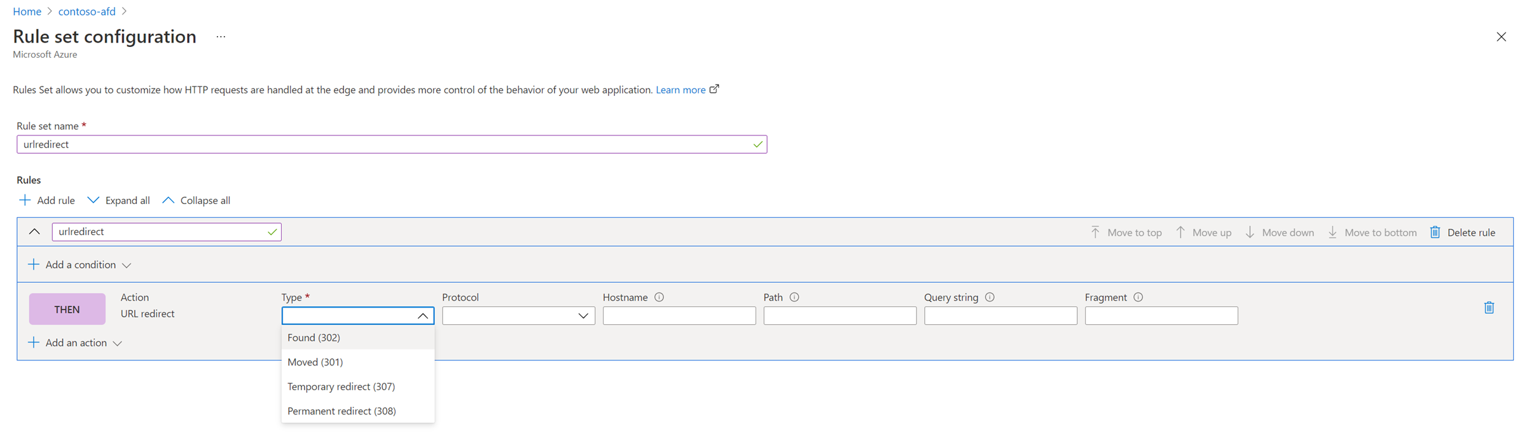The width and height of the screenshot is (1527, 436).
Task: Open the Protocol dropdown
Action: point(518,316)
